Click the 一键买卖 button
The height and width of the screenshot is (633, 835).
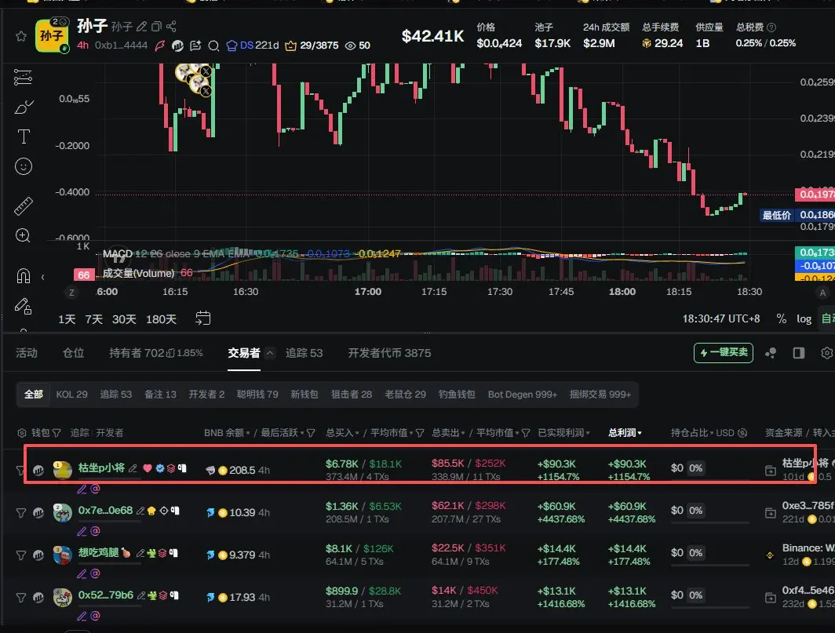click(x=724, y=352)
